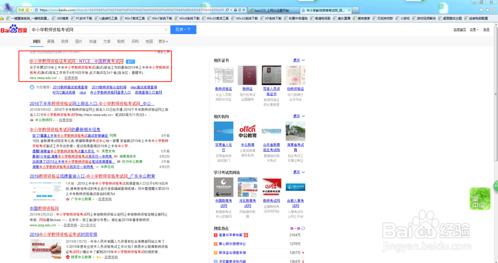This screenshot has height=263, width=498.
Task: Click the 360搜索 bookmark
Action: click(x=60, y=18)
